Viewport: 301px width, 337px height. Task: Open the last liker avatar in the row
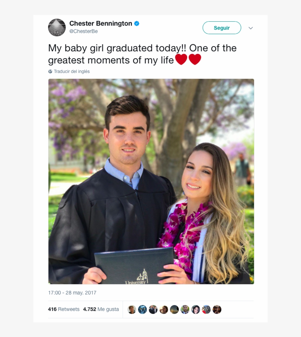217,309
